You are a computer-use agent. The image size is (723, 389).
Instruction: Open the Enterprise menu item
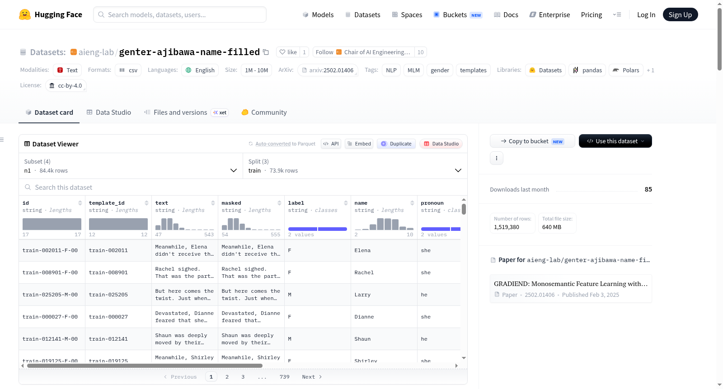pyautogui.click(x=550, y=15)
